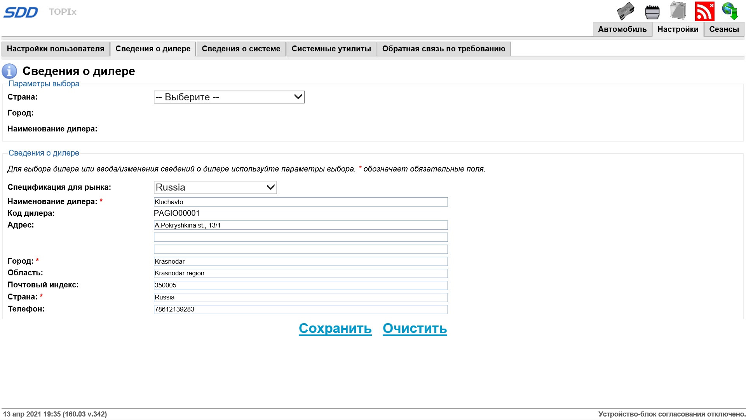Click the blue info icon beside heading

9,71
